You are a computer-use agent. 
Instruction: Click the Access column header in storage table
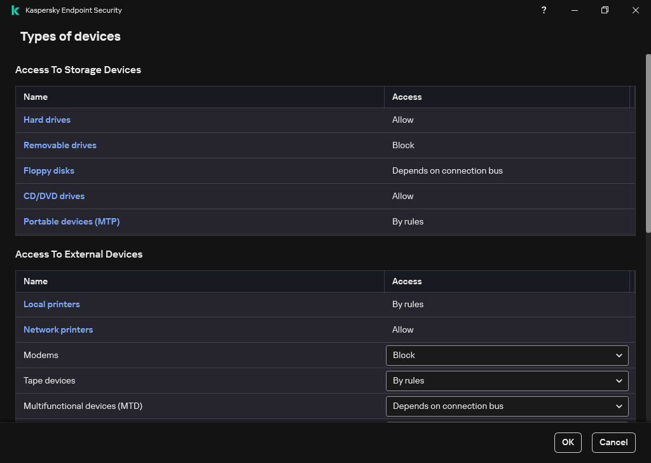pyautogui.click(x=407, y=97)
